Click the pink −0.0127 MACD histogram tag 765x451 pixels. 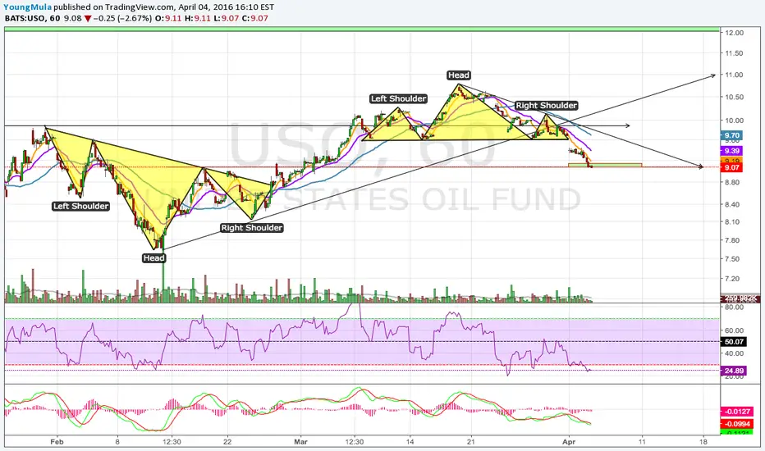737,412
